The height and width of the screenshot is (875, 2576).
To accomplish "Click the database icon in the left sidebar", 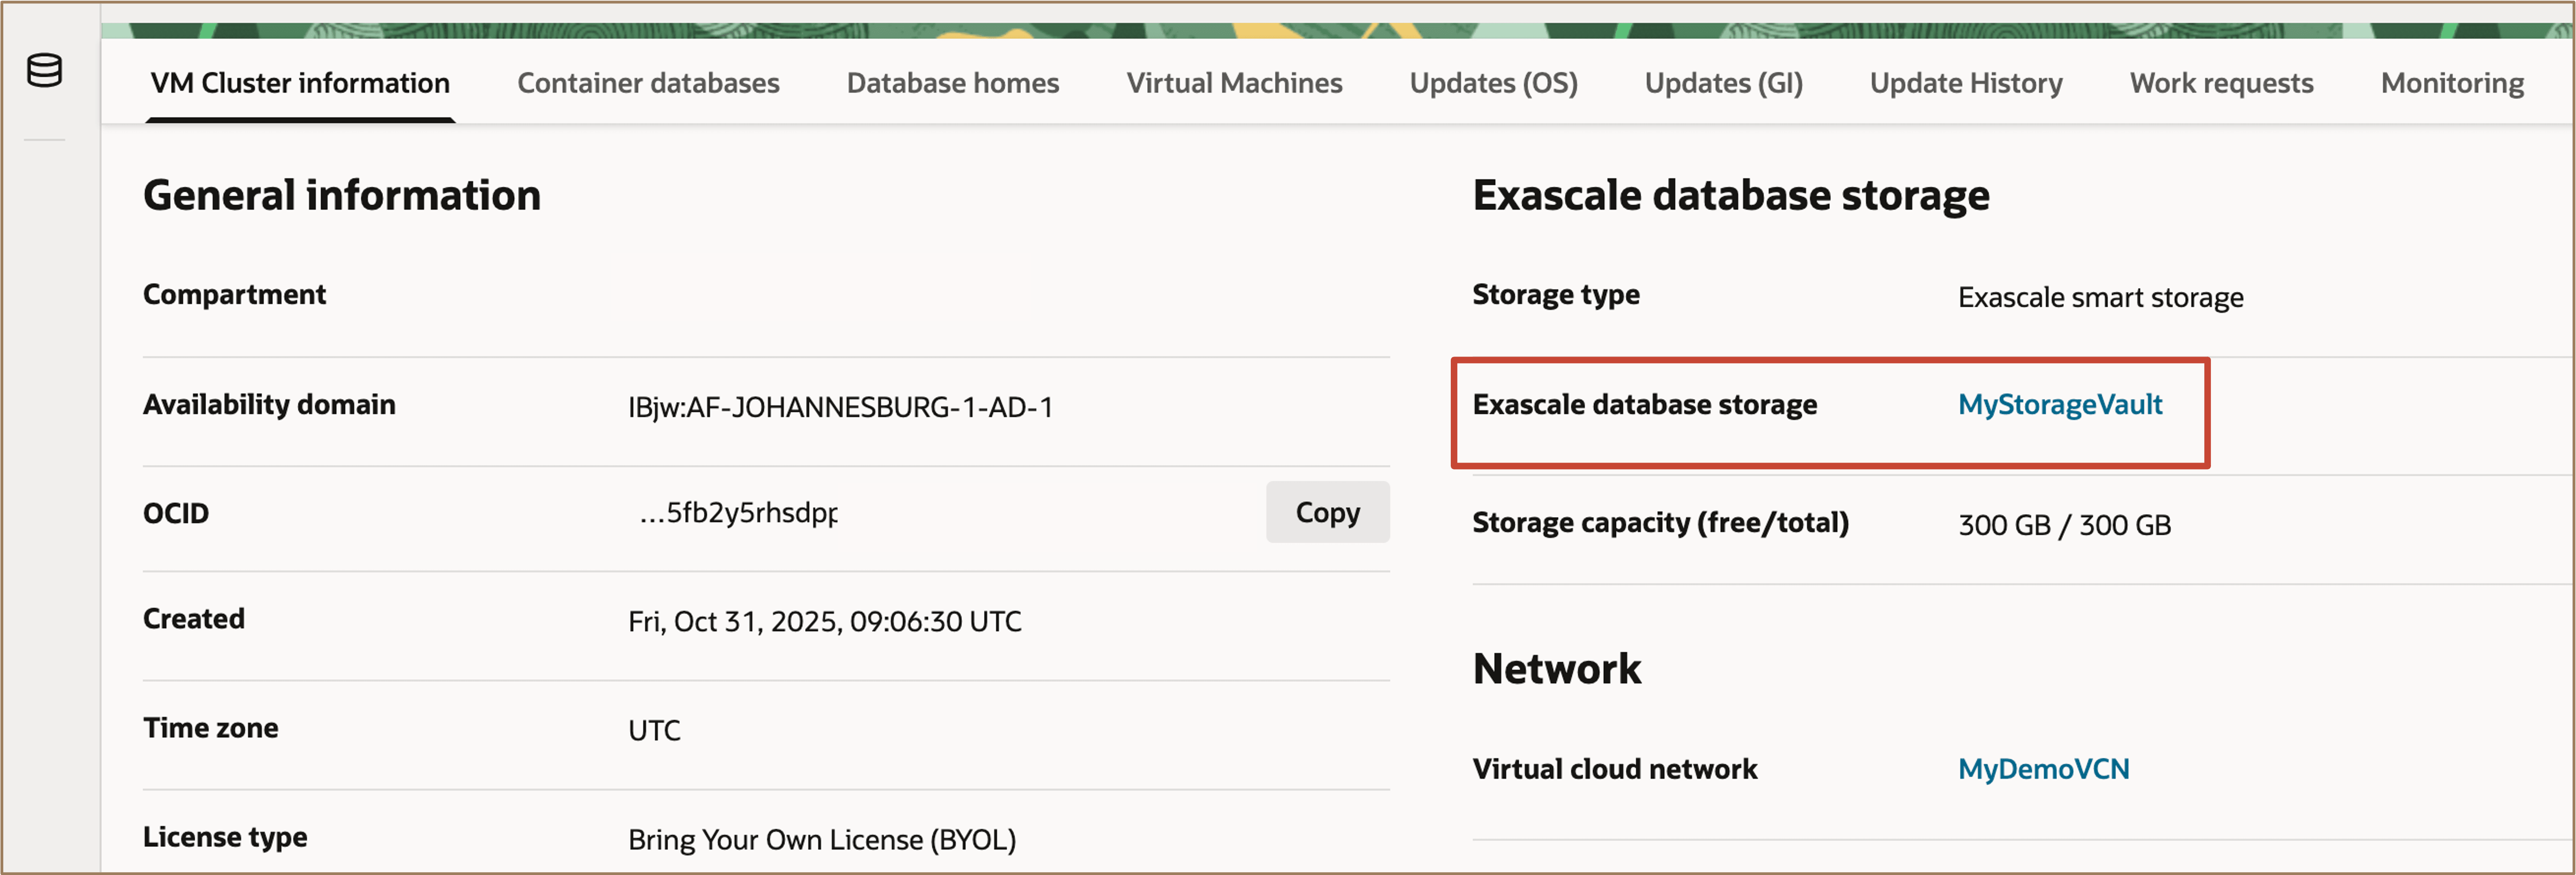I will point(44,70).
